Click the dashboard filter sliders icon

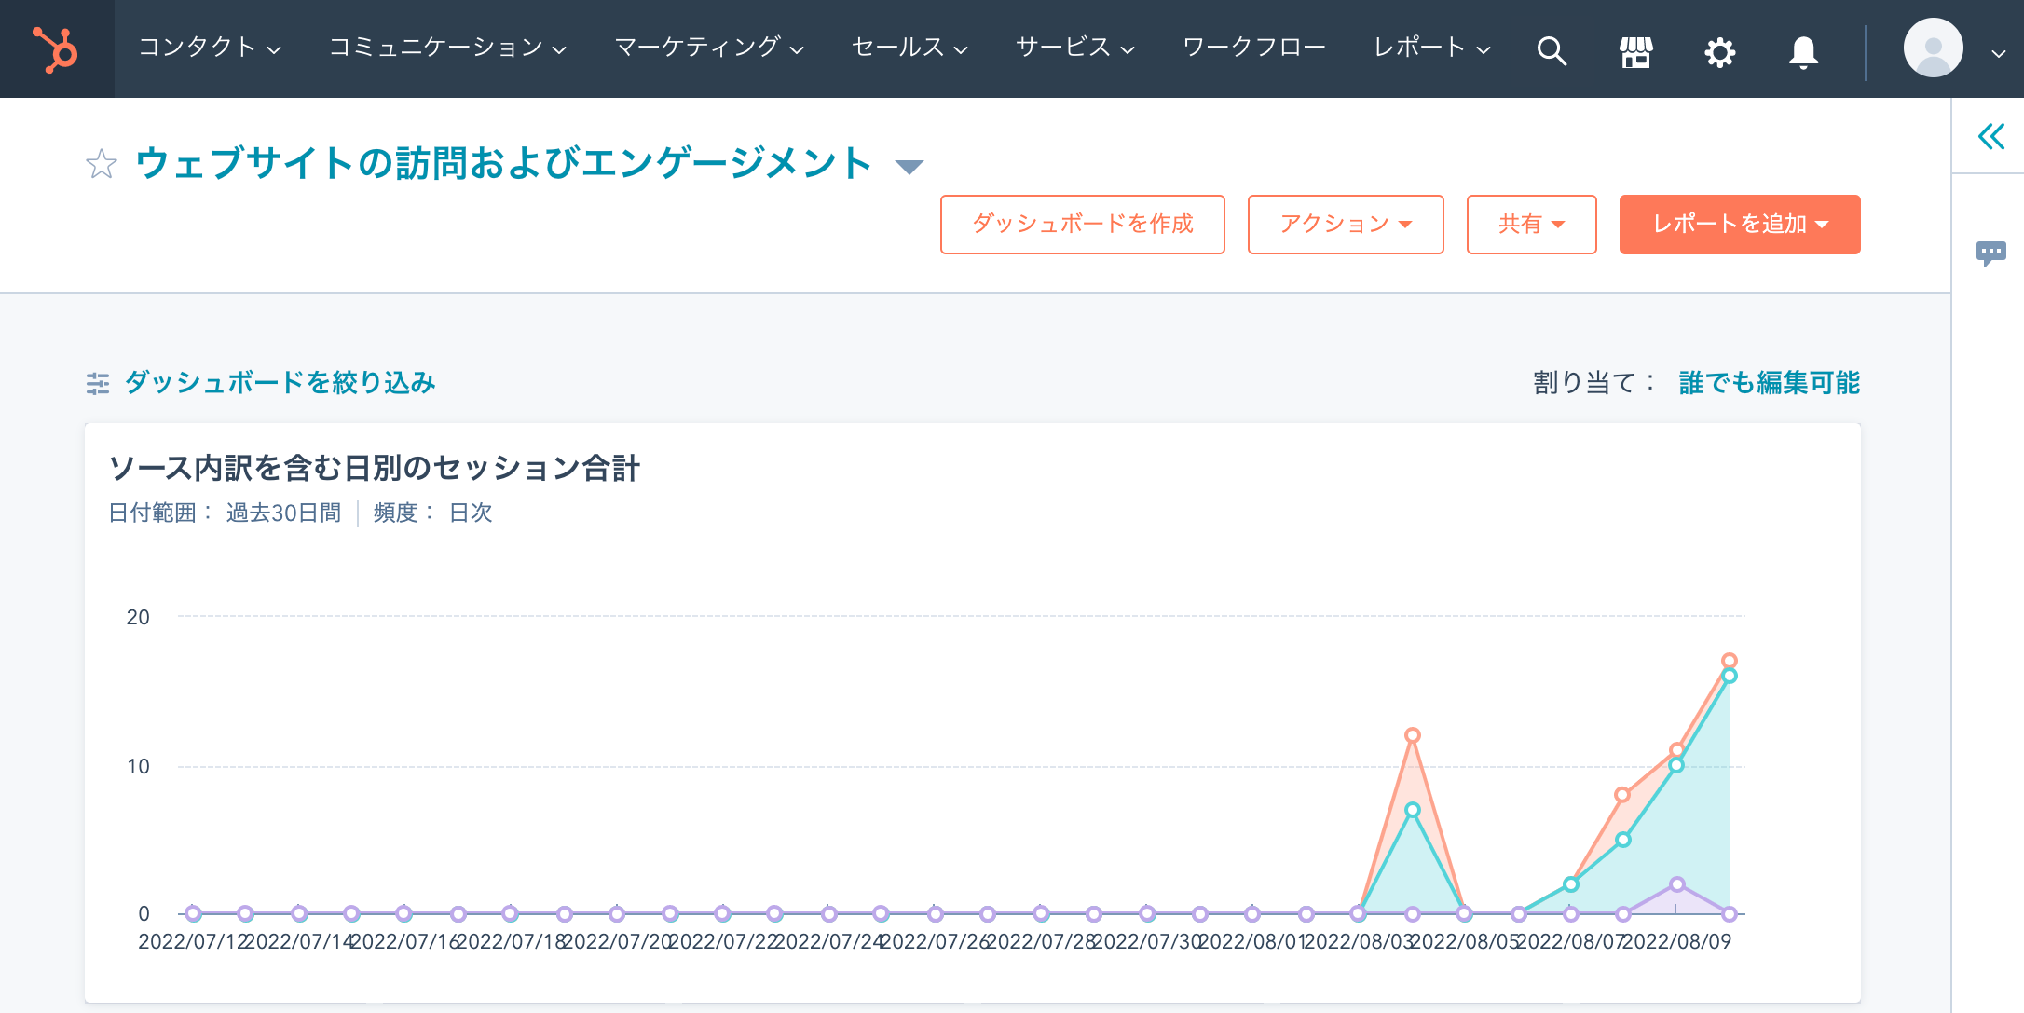(x=98, y=383)
